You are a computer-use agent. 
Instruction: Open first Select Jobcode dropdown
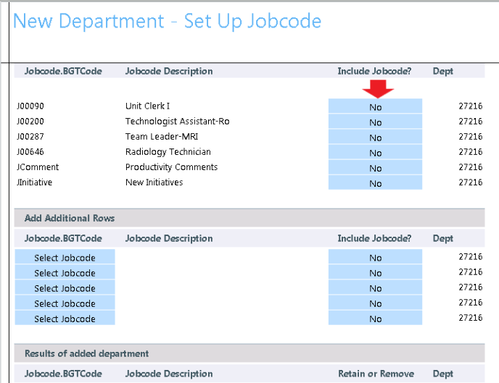pyautogui.click(x=65, y=258)
